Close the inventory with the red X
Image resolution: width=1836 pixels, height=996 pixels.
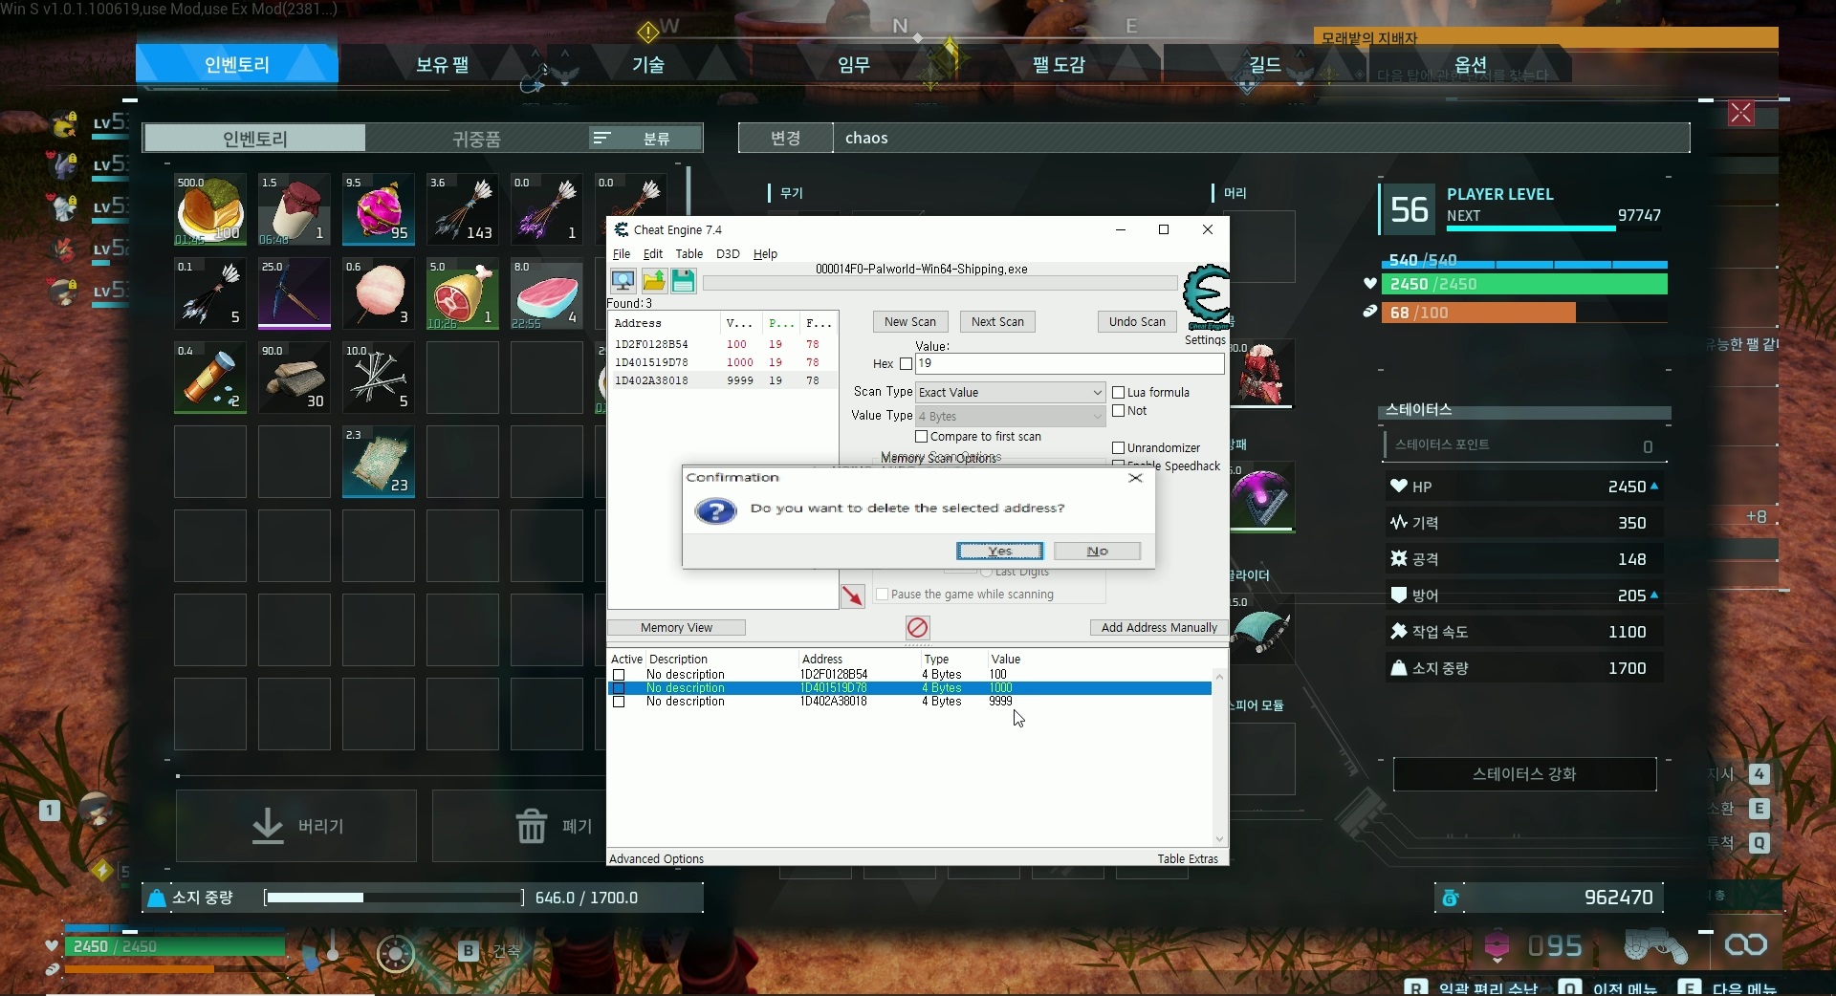[1740, 114]
